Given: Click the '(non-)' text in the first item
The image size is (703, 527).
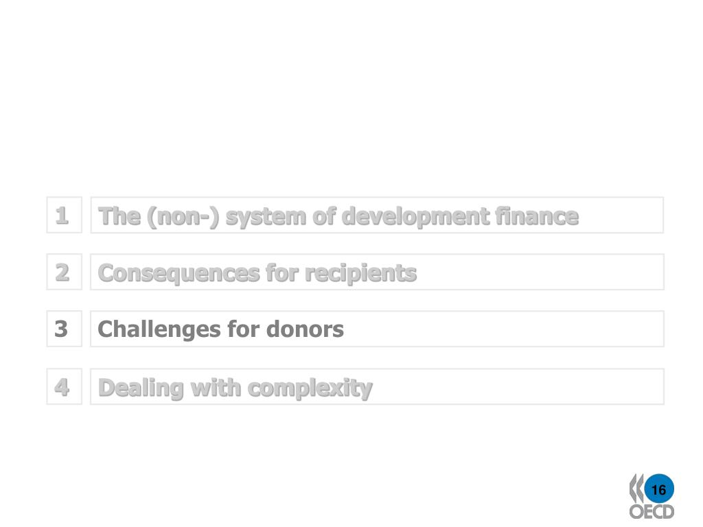Looking at the screenshot, I should point(183,217).
